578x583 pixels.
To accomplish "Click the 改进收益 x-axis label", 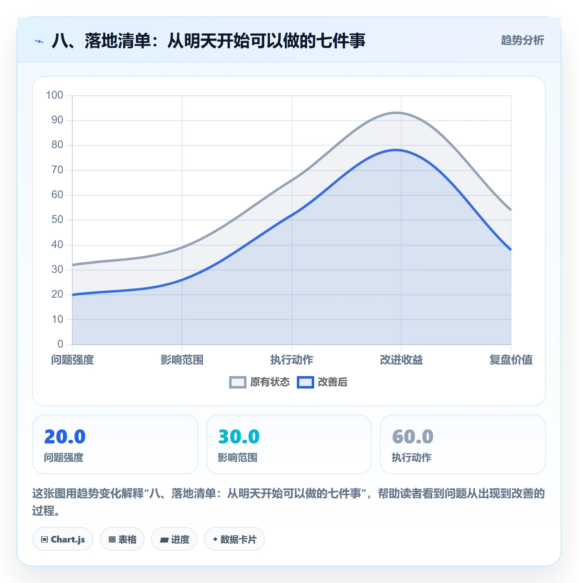I will click(x=401, y=360).
